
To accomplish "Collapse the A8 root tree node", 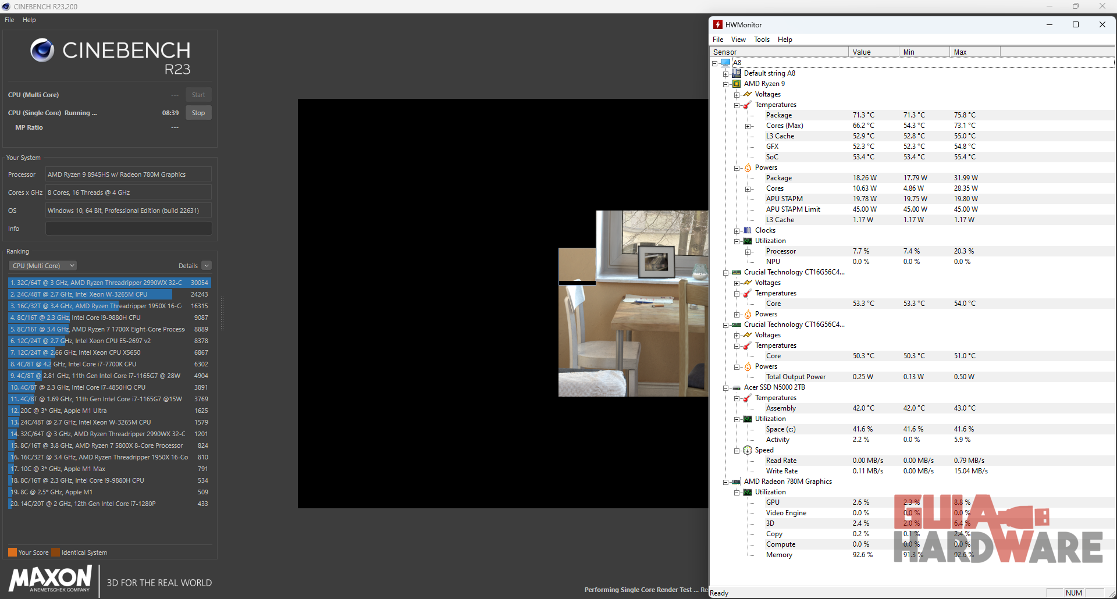I will [x=714, y=63].
